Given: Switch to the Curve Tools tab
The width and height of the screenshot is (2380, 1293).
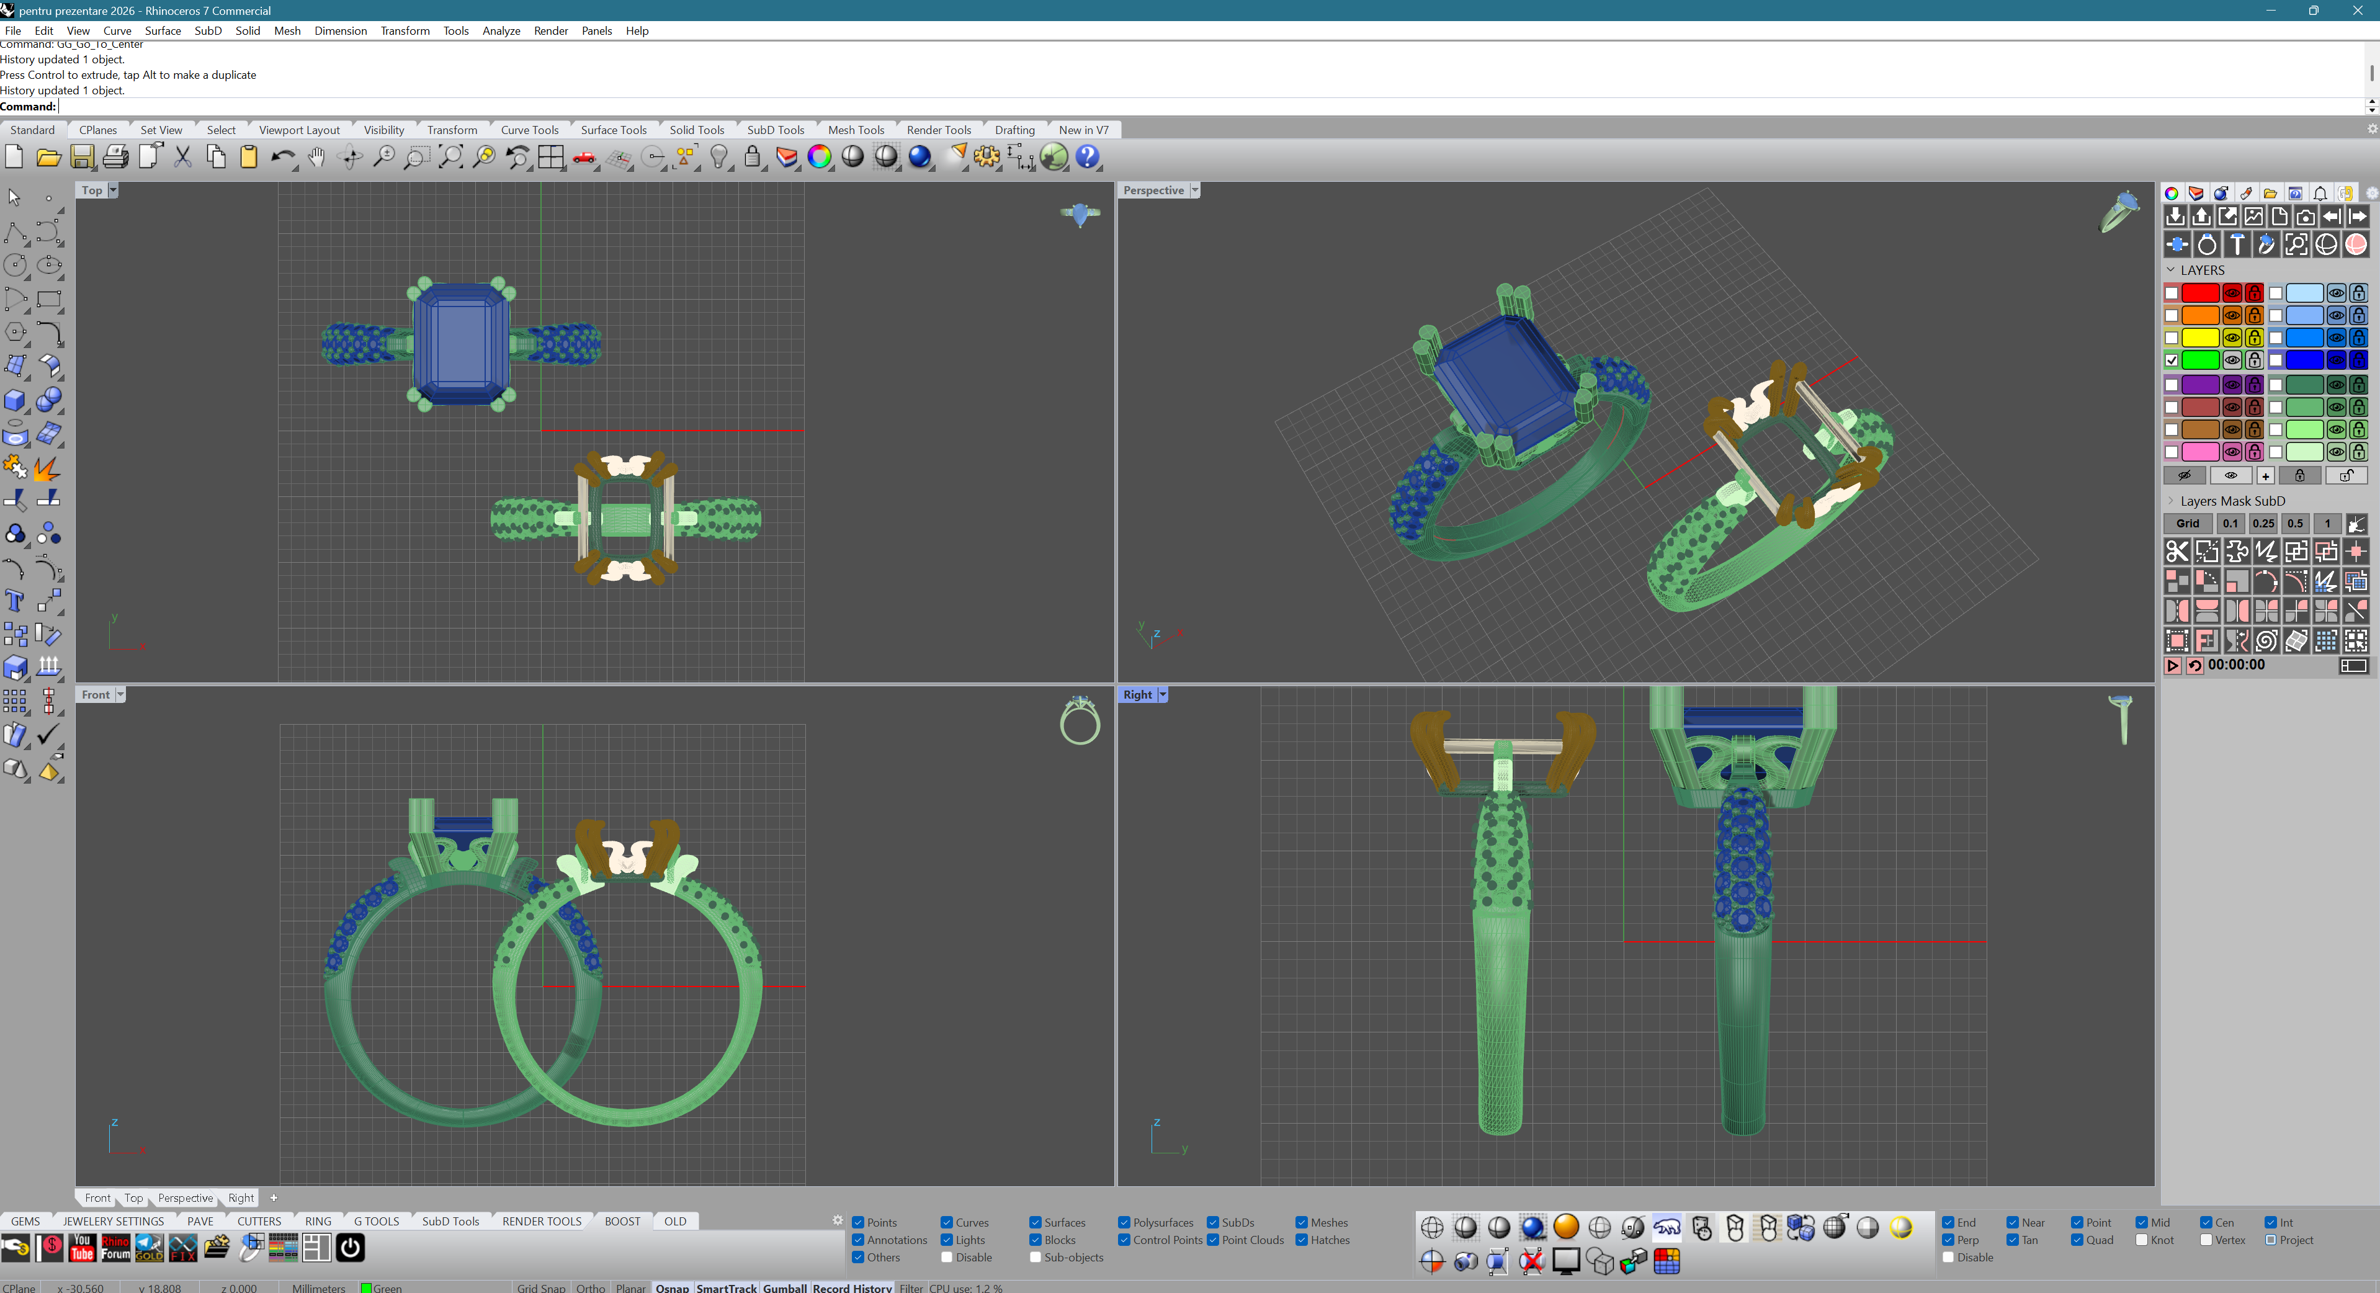Looking at the screenshot, I should (529, 130).
